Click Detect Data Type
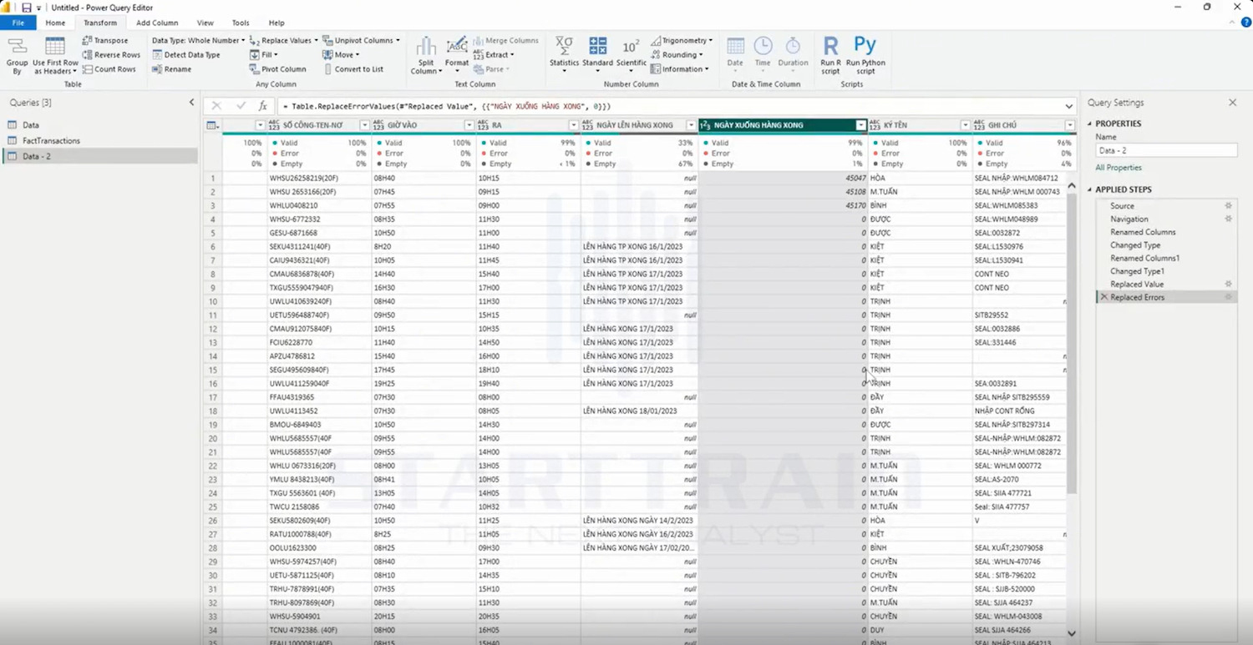Image resolution: width=1253 pixels, height=645 pixels. pyautogui.click(x=186, y=55)
